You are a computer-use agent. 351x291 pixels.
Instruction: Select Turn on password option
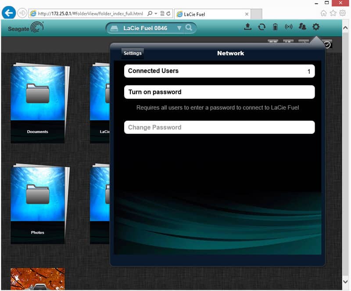click(219, 92)
